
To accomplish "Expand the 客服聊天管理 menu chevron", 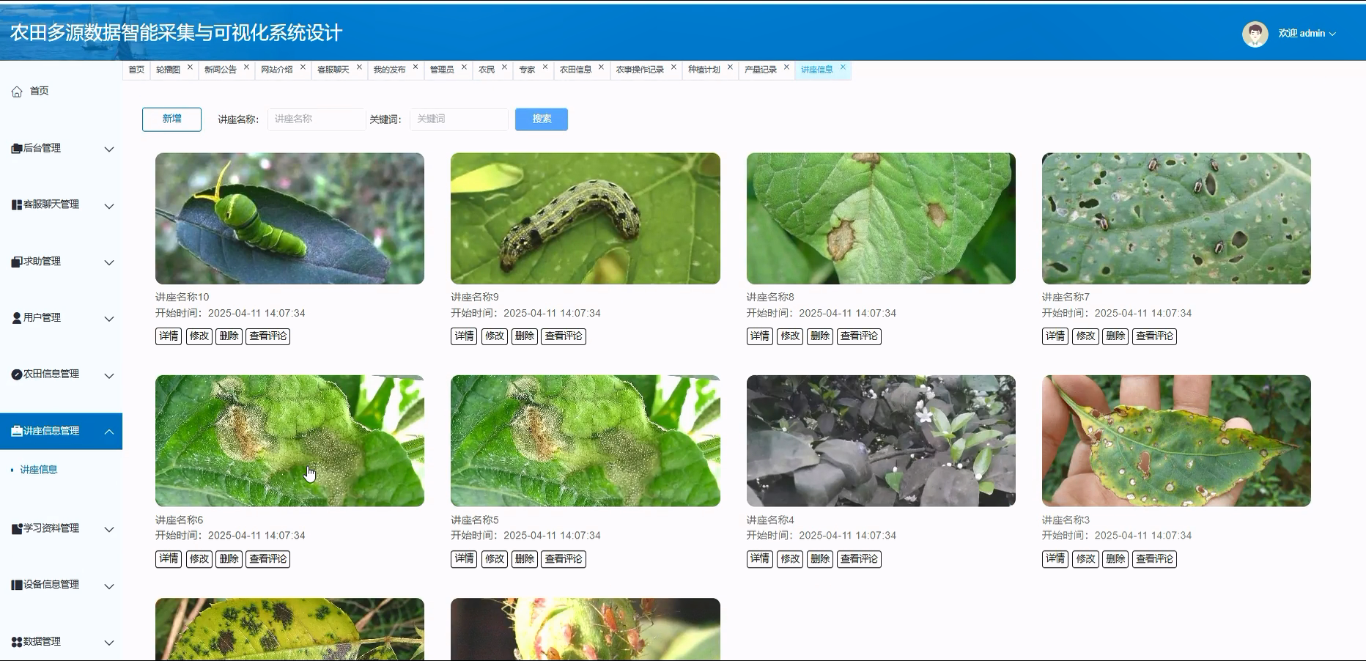I will (109, 207).
